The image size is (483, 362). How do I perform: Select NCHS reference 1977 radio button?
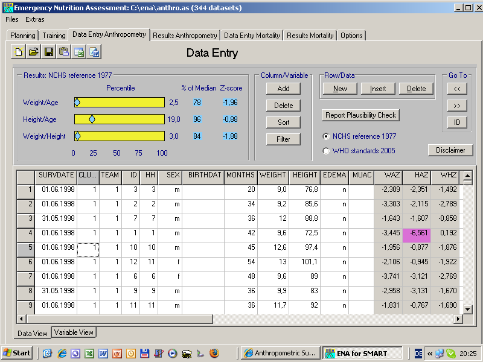click(x=327, y=136)
